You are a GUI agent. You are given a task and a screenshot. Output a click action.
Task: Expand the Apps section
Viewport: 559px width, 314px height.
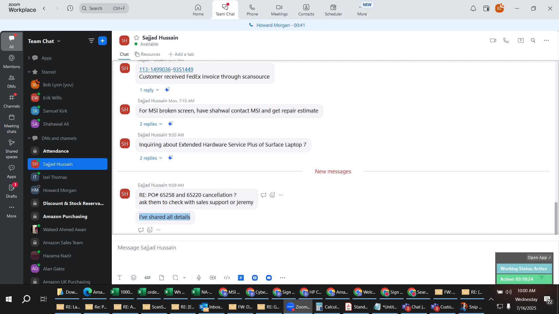click(29, 58)
